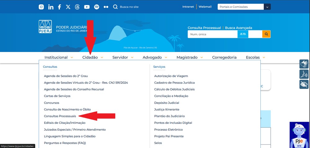Open Cartas de Serviços
The image size is (310, 148).
57,96
